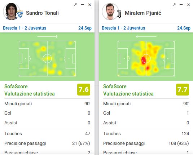Click Tonali's 7.6 SofaScore rating badge

pyautogui.click(x=84, y=89)
